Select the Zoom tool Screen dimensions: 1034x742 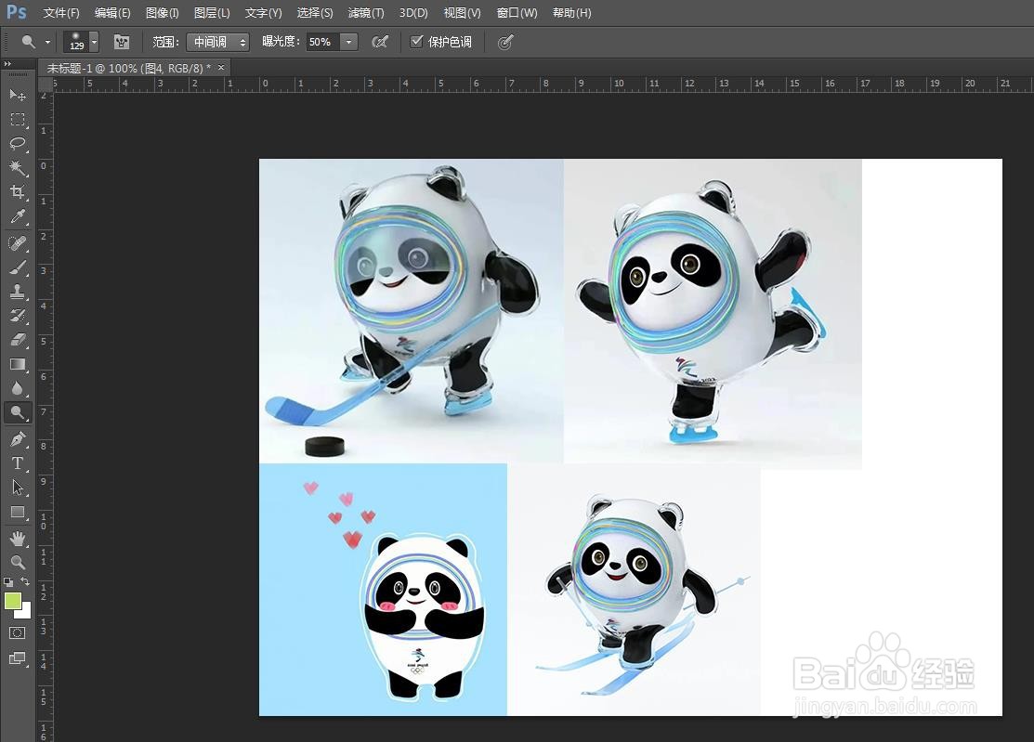click(x=18, y=562)
